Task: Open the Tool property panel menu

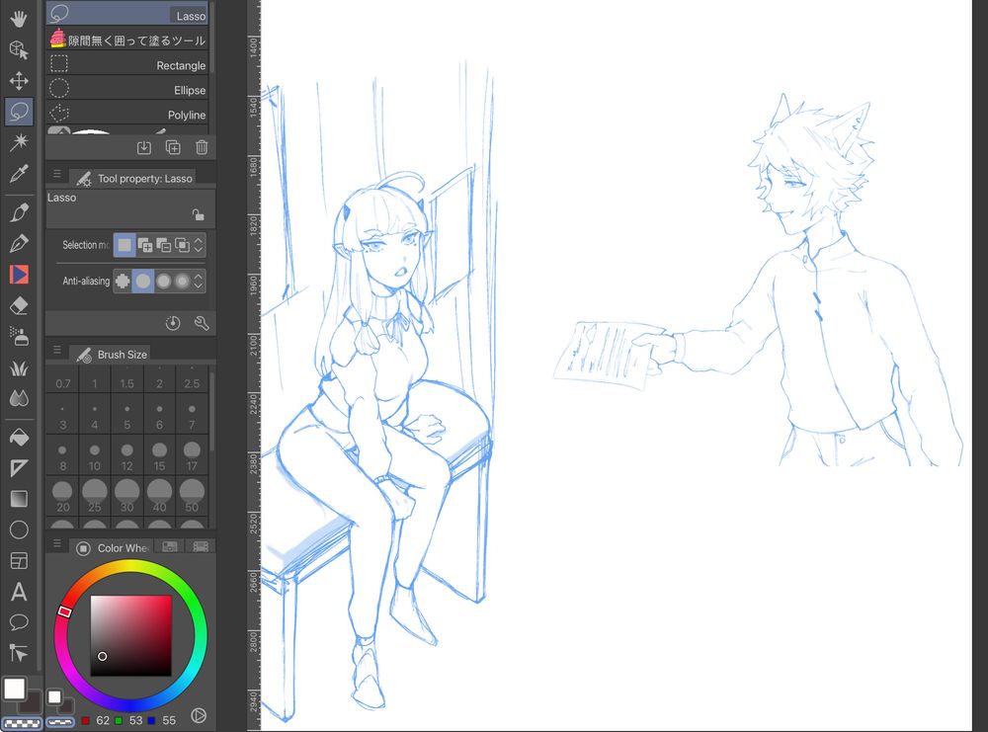Action: (56, 174)
